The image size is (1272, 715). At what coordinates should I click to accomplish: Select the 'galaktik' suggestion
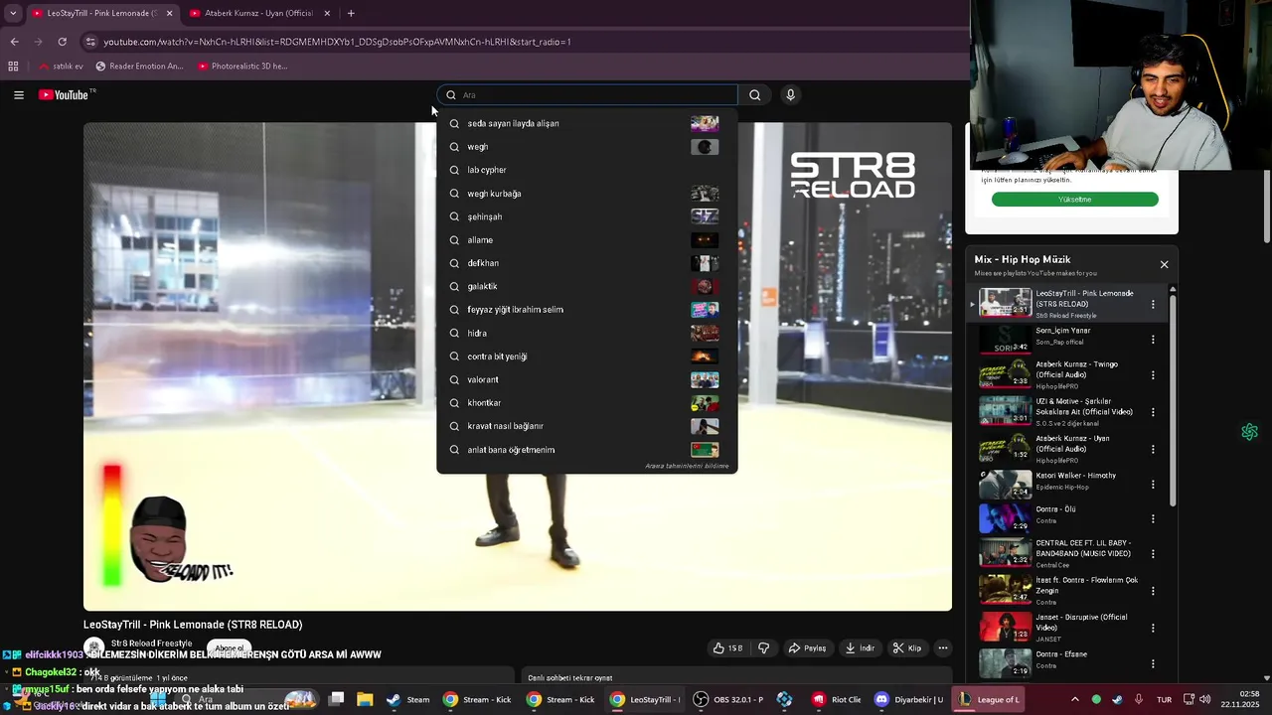586,286
